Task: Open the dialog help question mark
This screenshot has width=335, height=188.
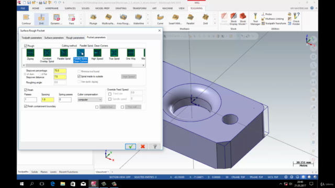Action: pos(155,146)
